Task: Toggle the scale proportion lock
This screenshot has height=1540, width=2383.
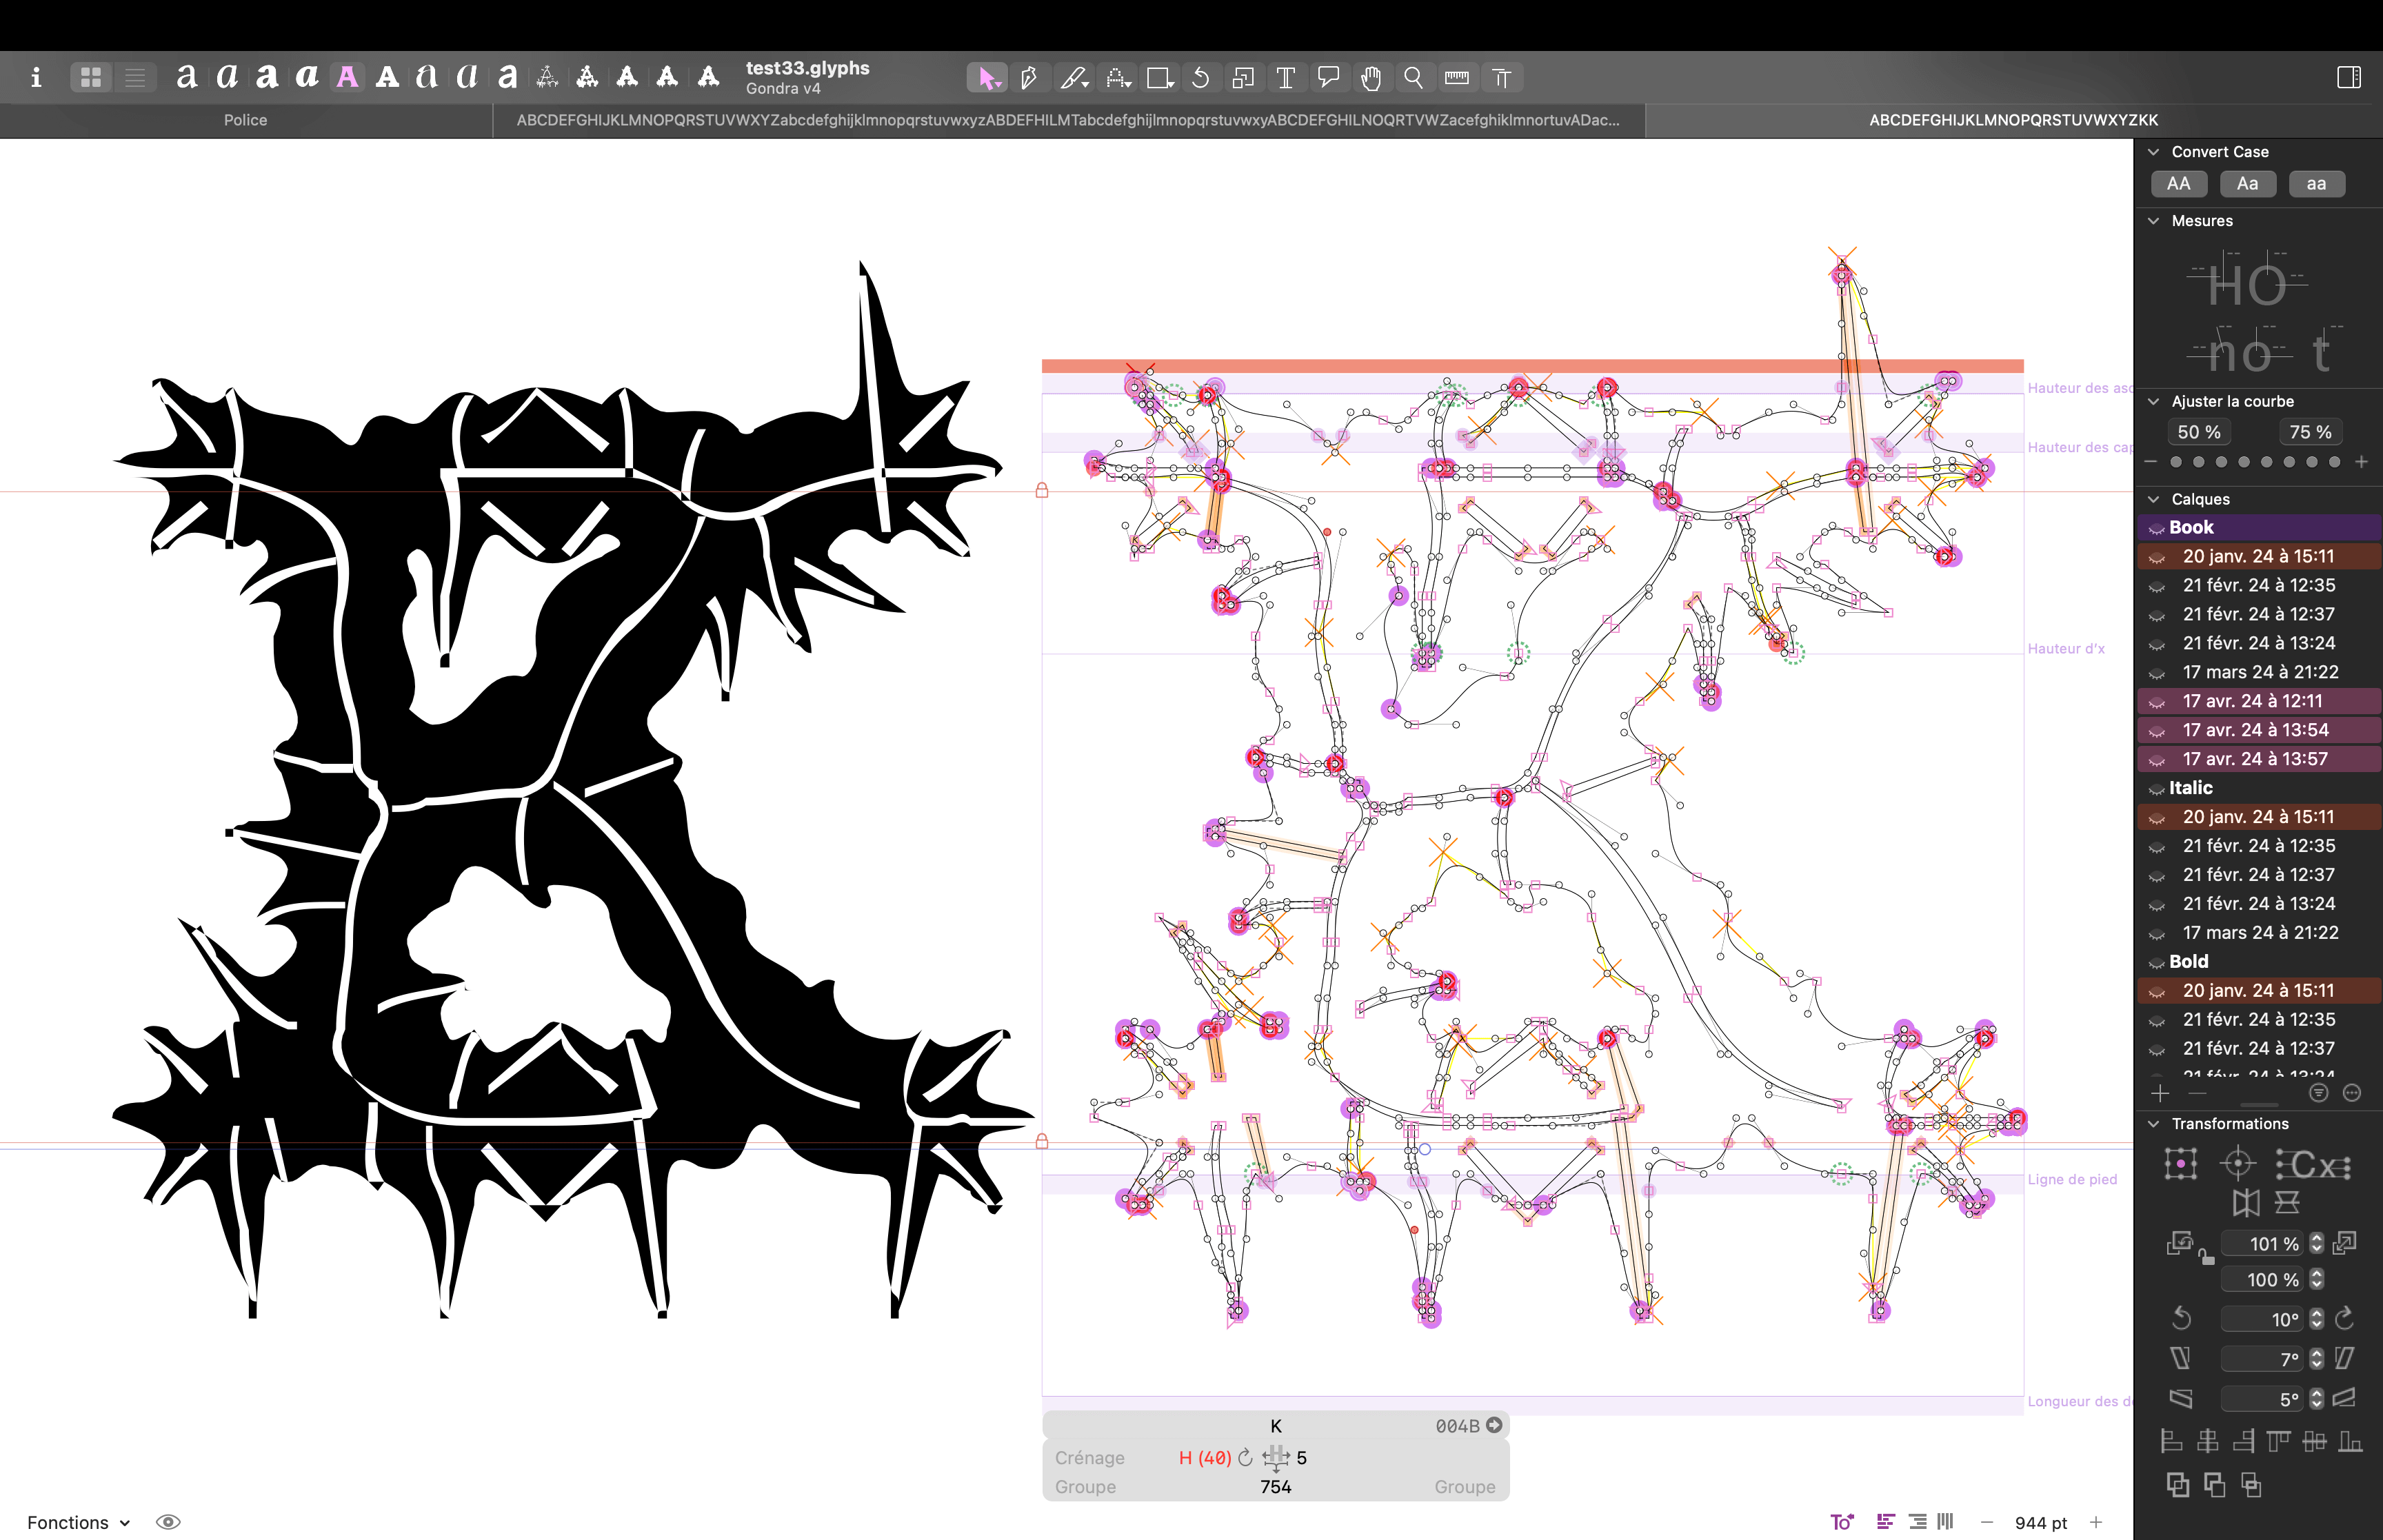Action: click(x=2207, y=1257)
